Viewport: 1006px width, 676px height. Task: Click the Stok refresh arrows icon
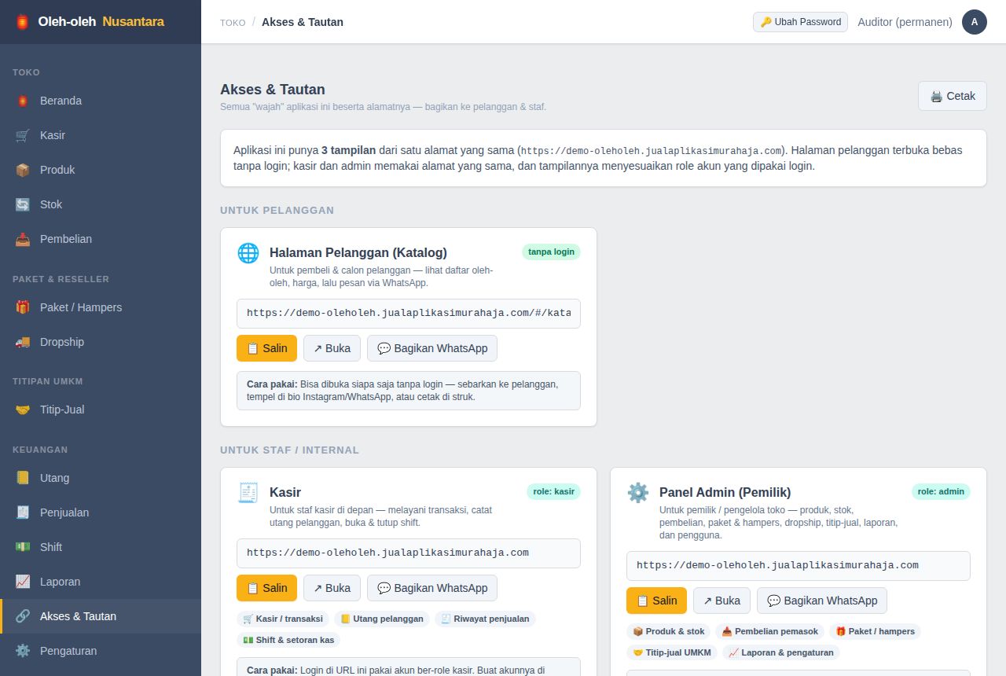point(23,204)
